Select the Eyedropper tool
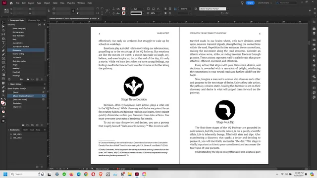 (x=3, y=87)
